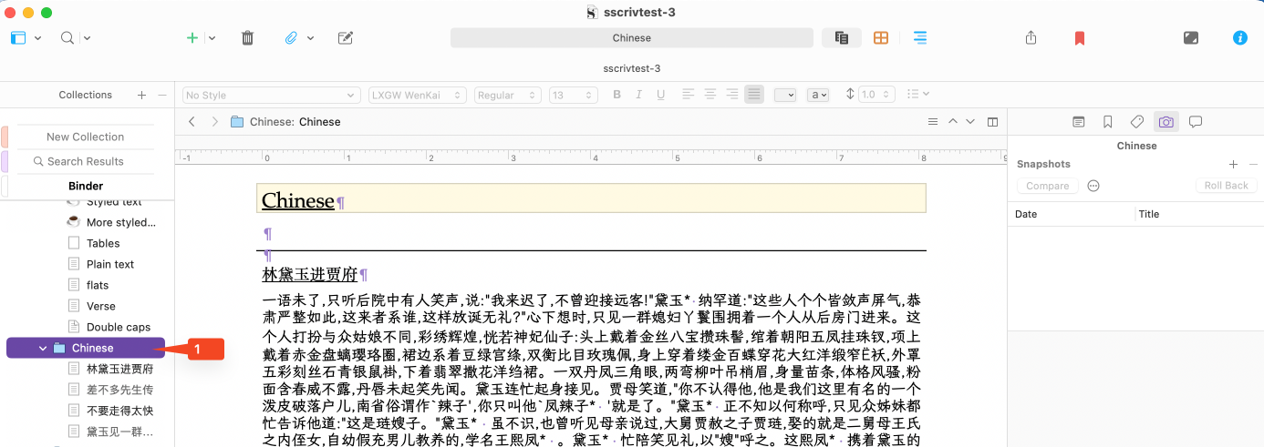Click the Chinese quick search field
Viewport: 1264px width, 447px height.
632,38
